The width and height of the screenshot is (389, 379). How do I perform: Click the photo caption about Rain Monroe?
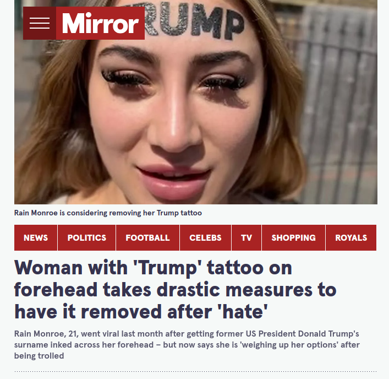(108, 213)
